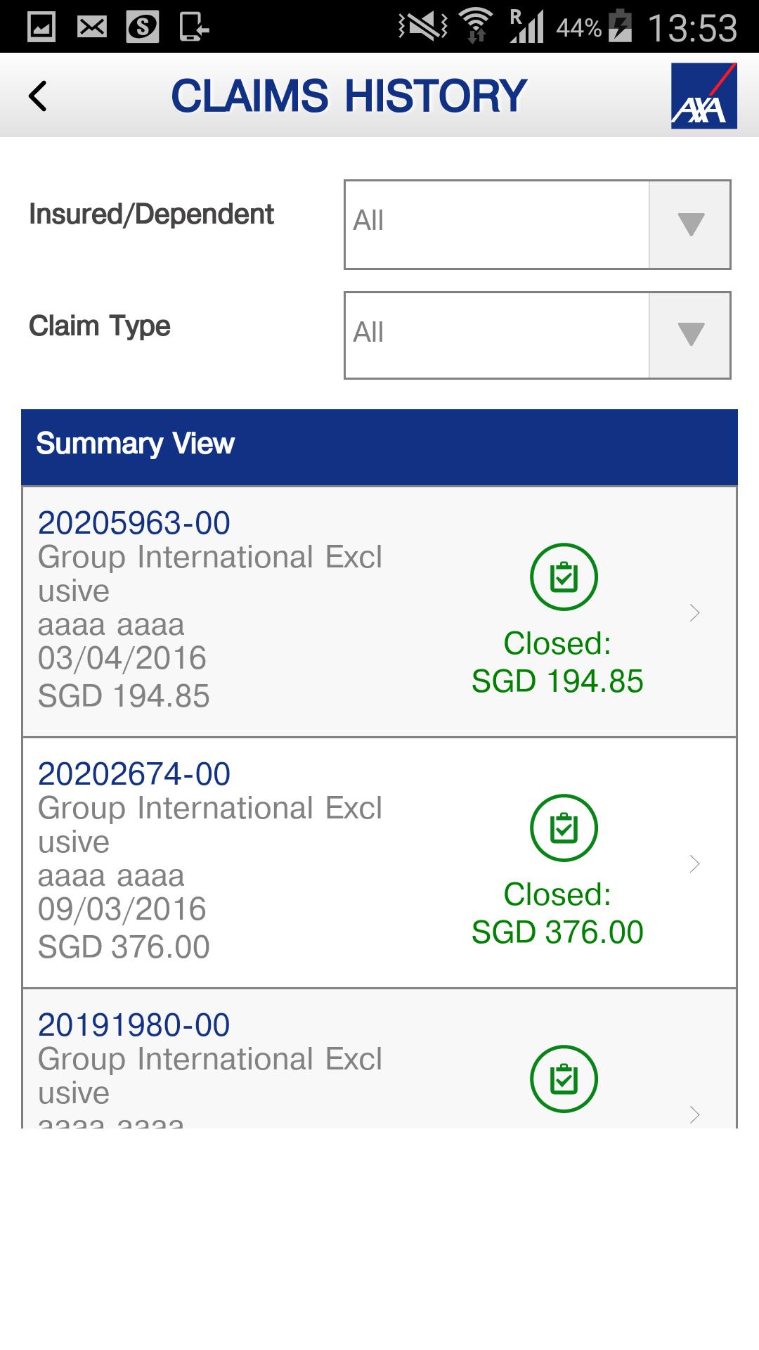Tap the back arrow in header

click(x=38, y=96)
